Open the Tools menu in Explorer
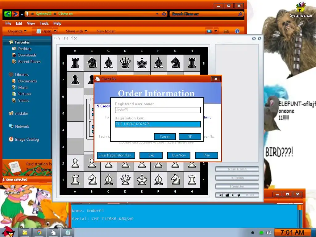The width and height of the screenshot is (316, 237). 44,23
